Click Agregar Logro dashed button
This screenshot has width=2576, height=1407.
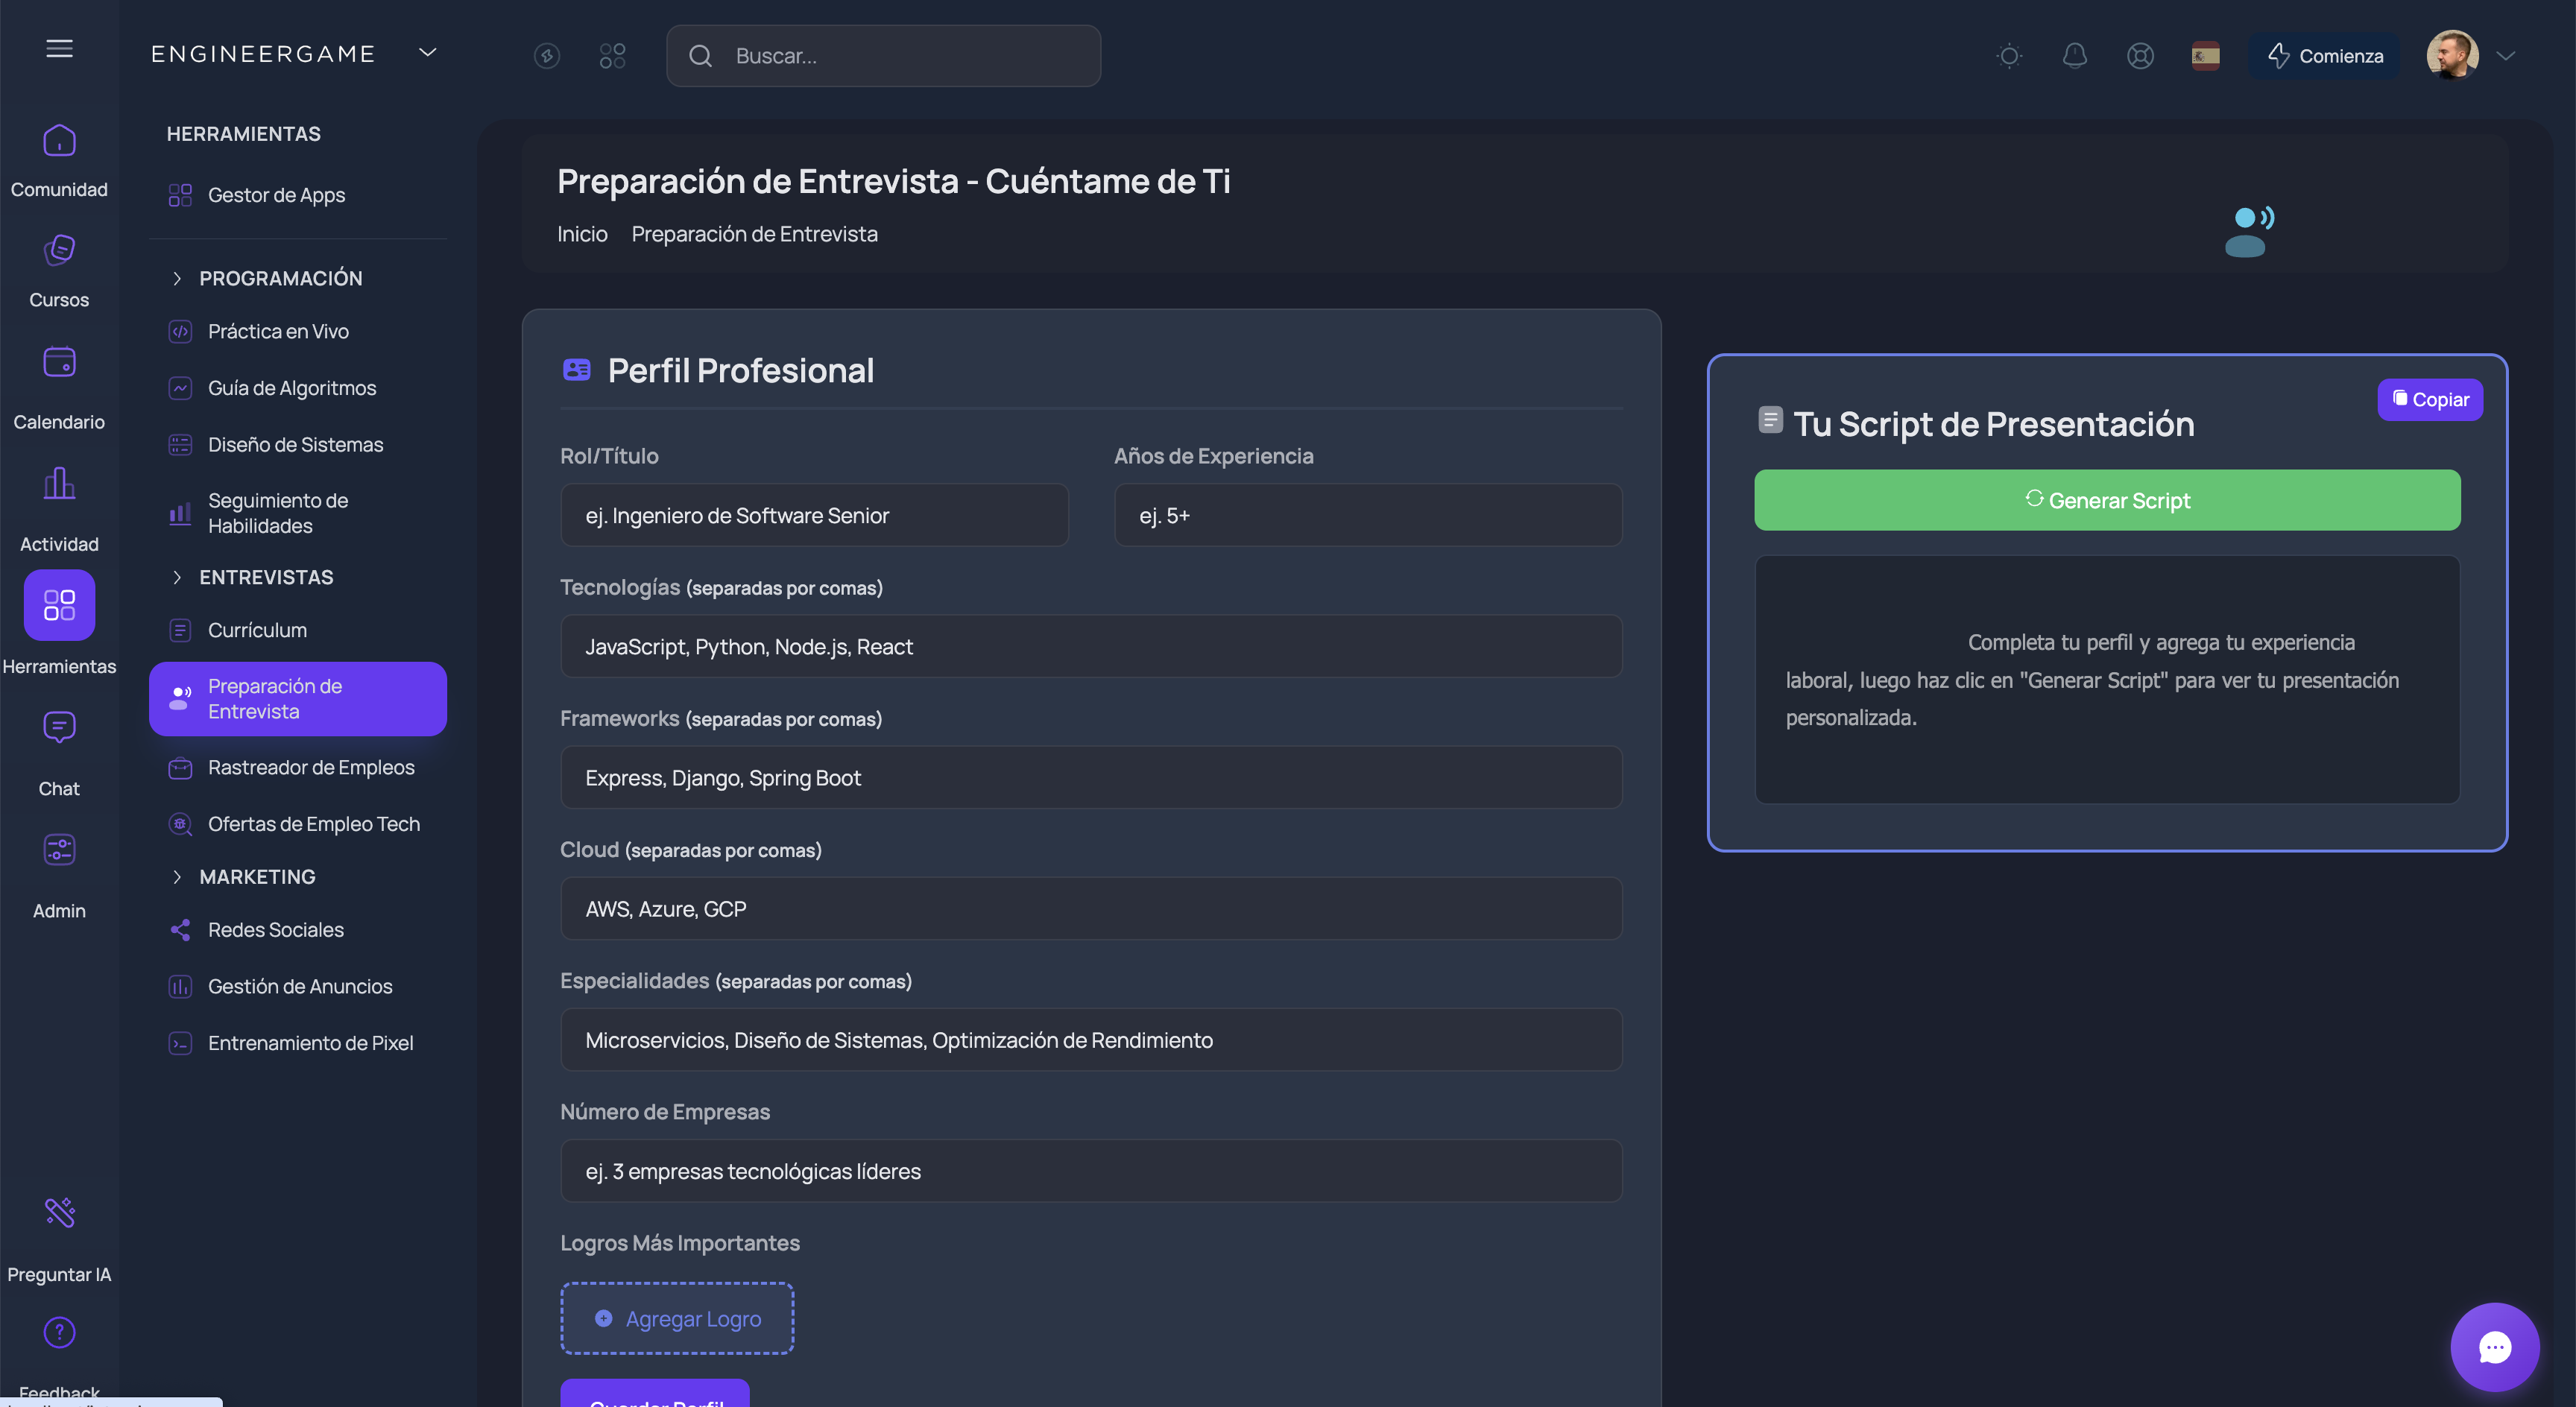(677, 1318)
